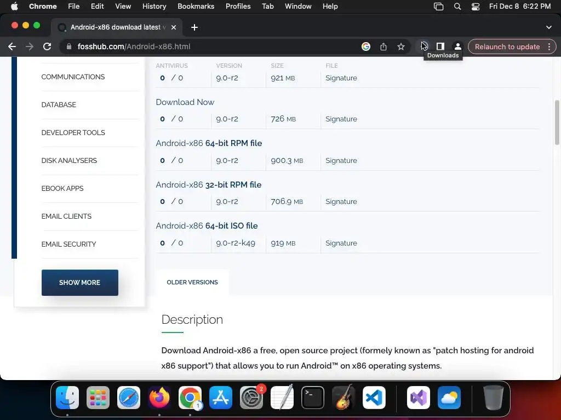
Task: Click the screen mirroring menu bar icon
Action: pos(439,6)
